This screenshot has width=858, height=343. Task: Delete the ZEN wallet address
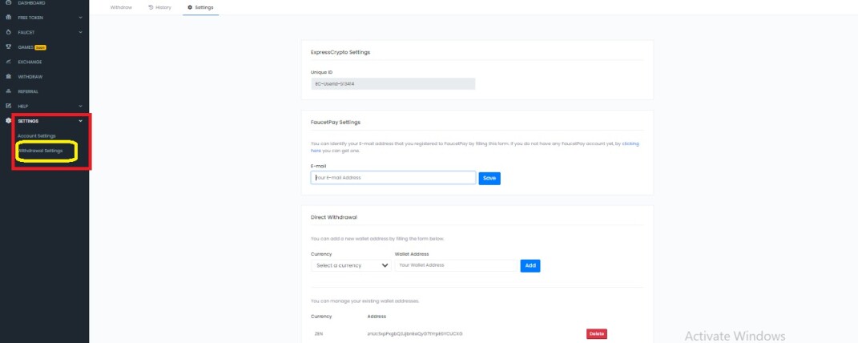point(597,333)
